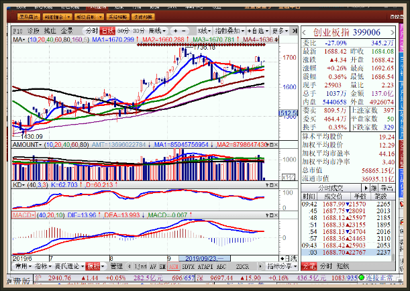Switch to the 分笔 tick tab
410x291 pixels.
[x=309, y=266]
